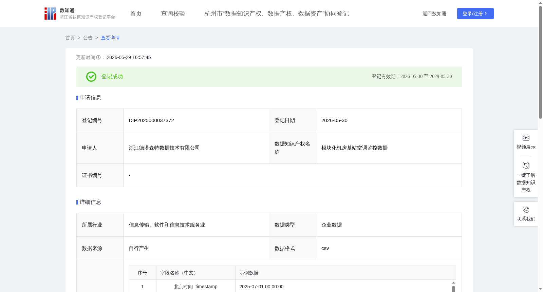This screenshot has width=543, height=292.
Task: Click the 更新时间 label
Action: point(86,57)
